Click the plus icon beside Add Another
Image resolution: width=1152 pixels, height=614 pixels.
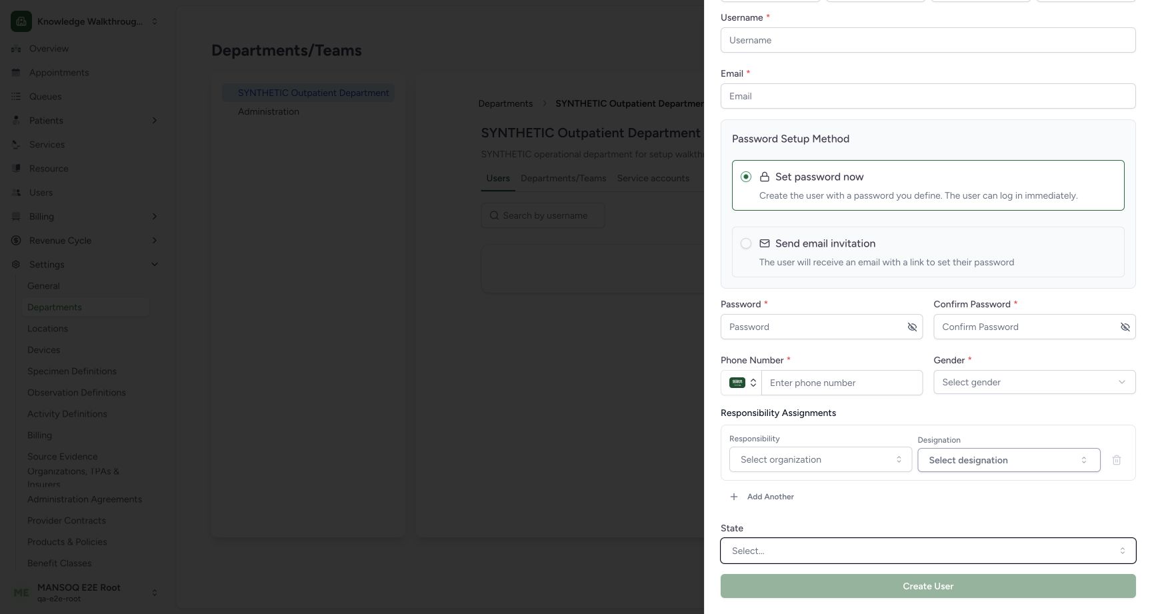pyautogui.click(x=734, y=497)
